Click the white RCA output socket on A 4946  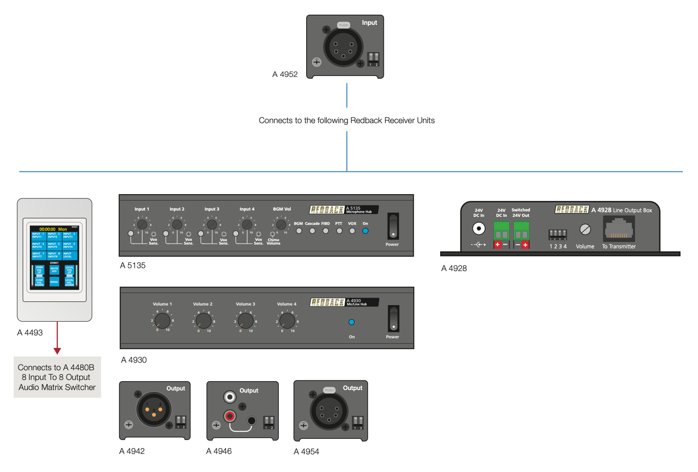229,396
